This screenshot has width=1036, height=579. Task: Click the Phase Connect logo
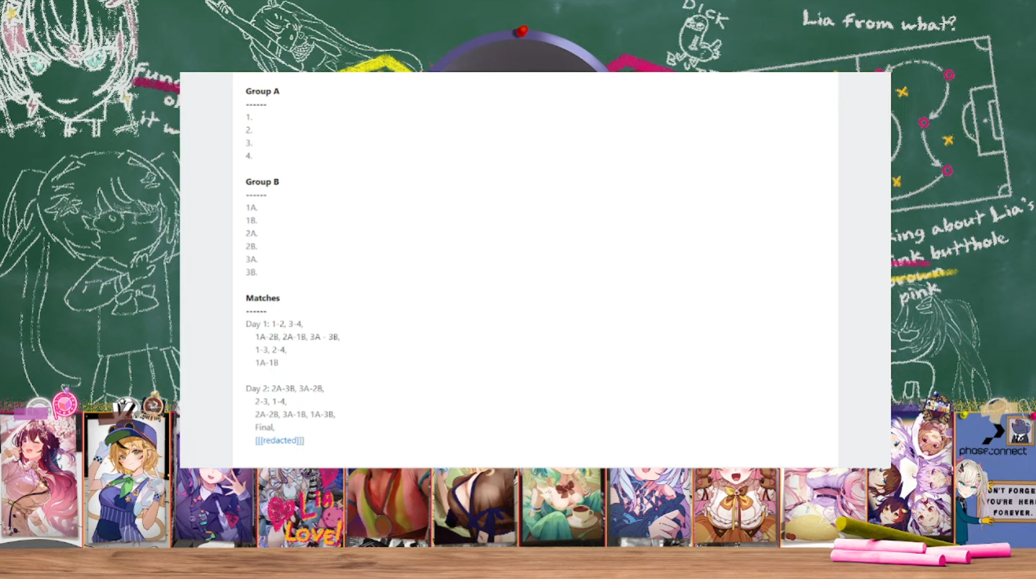(x=992, y=439)
